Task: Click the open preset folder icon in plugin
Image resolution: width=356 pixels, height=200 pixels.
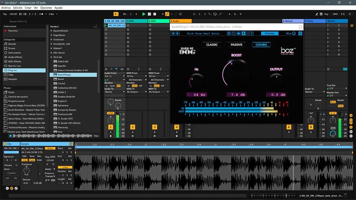Action: (x=239, y=33)
